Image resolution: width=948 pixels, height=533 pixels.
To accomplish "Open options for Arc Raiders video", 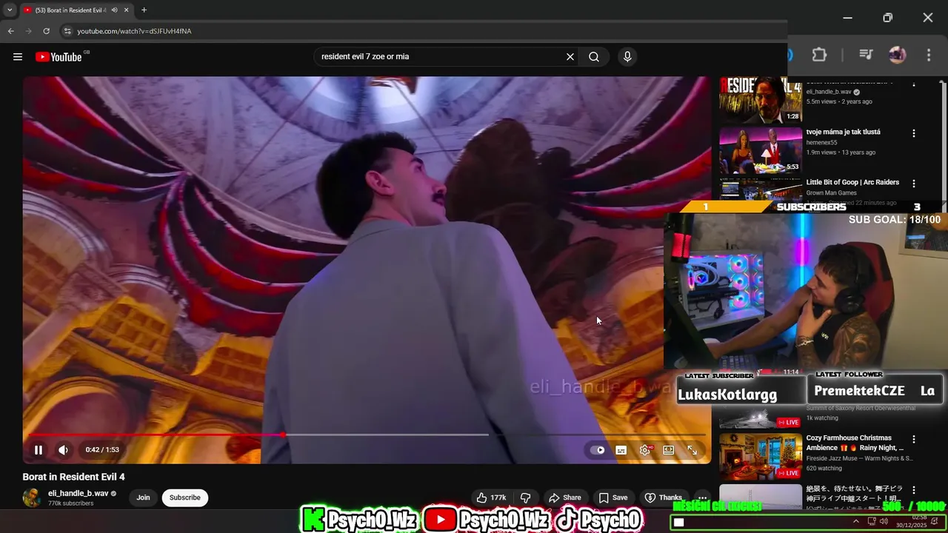I will (913, 184).
